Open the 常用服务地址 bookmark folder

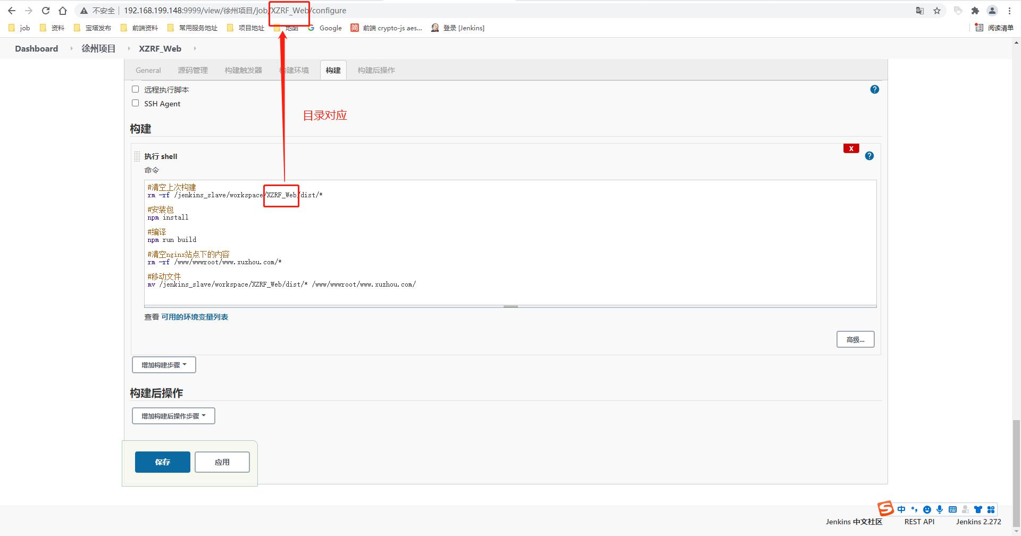192,28
